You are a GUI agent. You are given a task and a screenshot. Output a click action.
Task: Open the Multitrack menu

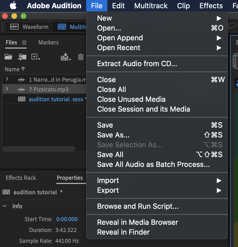[151, 6]
